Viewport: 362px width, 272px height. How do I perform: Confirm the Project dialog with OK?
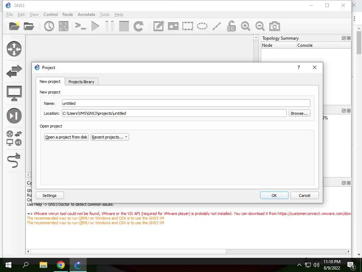[x=274, y=195]
